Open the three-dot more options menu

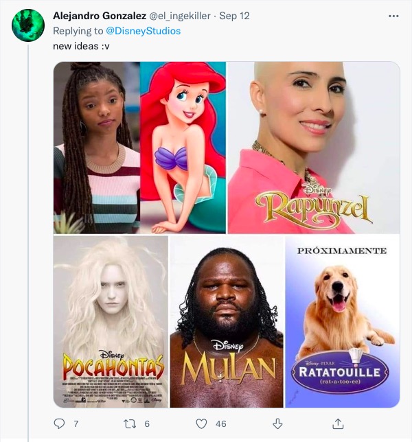pos(393,16)
